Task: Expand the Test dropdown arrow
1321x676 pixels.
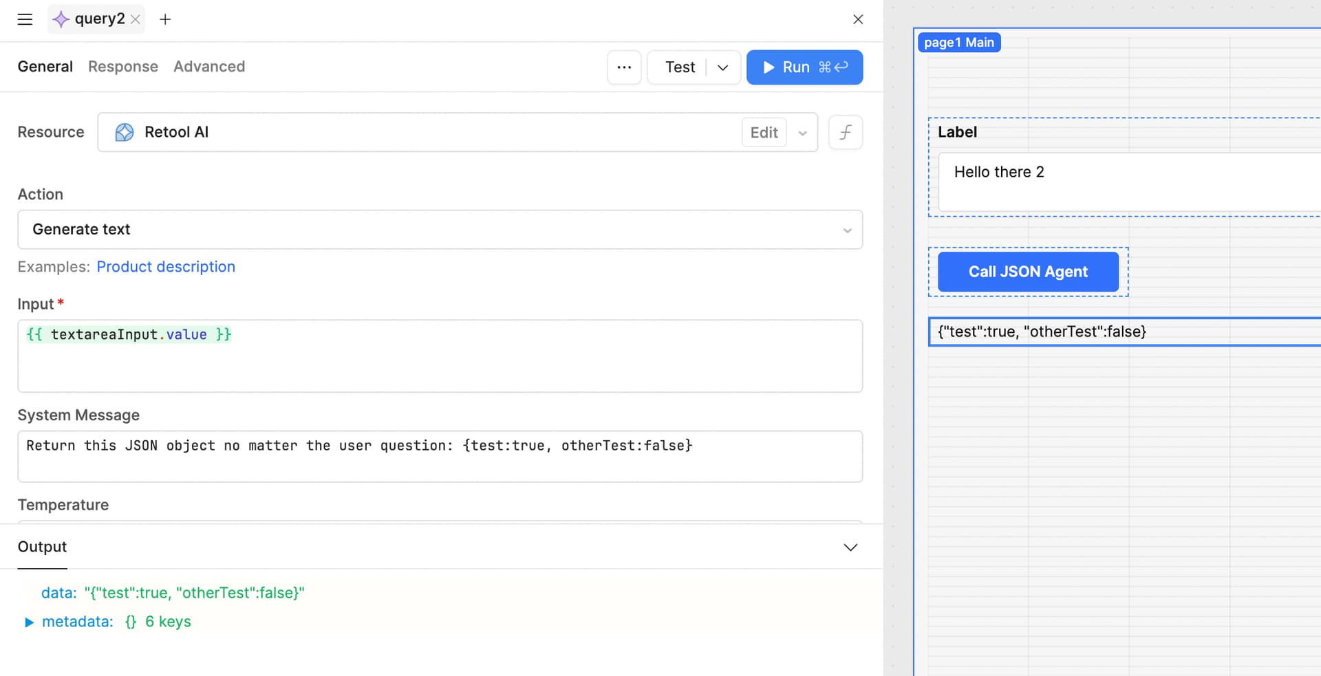Action: pyautogui.click(x=722, y=67)
